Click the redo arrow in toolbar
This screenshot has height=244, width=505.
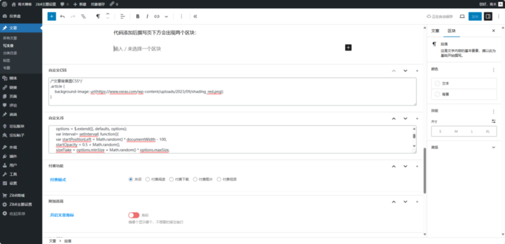coord(73,16)
